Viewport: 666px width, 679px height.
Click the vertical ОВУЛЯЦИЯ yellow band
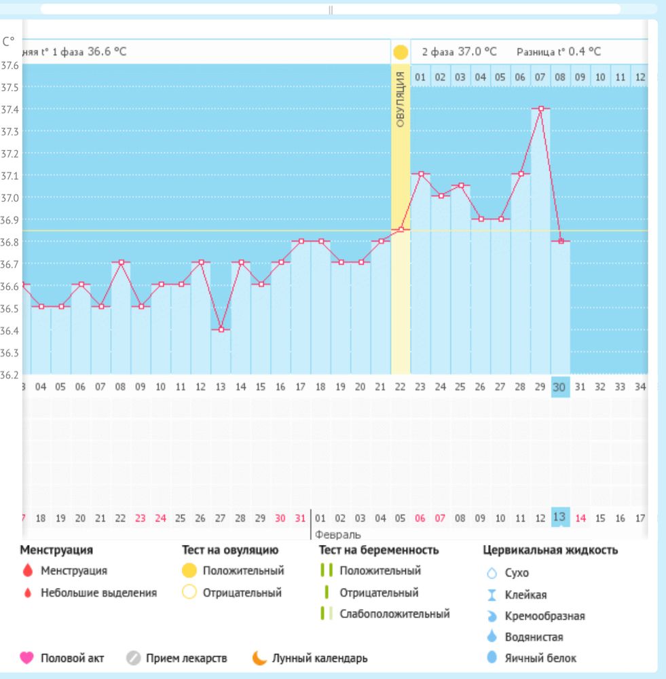tap(401, 204)
